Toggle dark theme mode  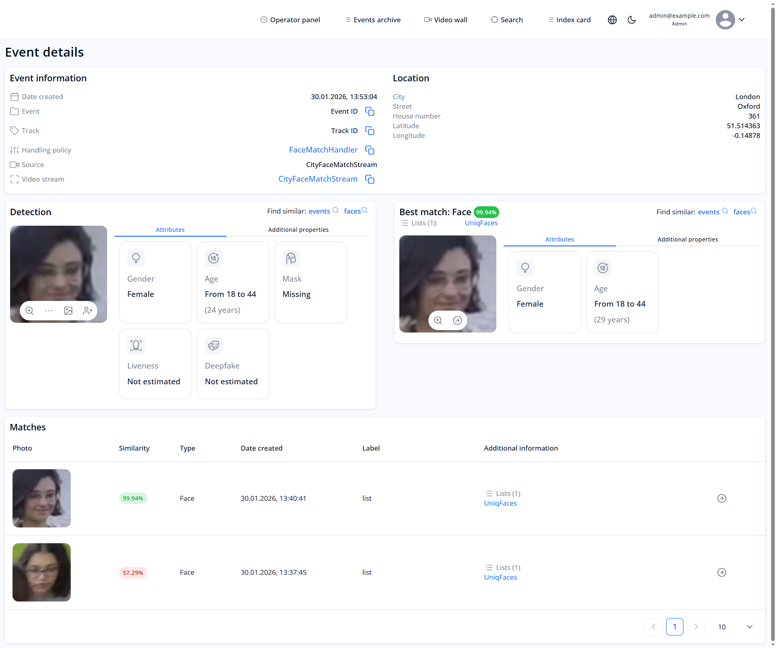(x=632, y=20)
